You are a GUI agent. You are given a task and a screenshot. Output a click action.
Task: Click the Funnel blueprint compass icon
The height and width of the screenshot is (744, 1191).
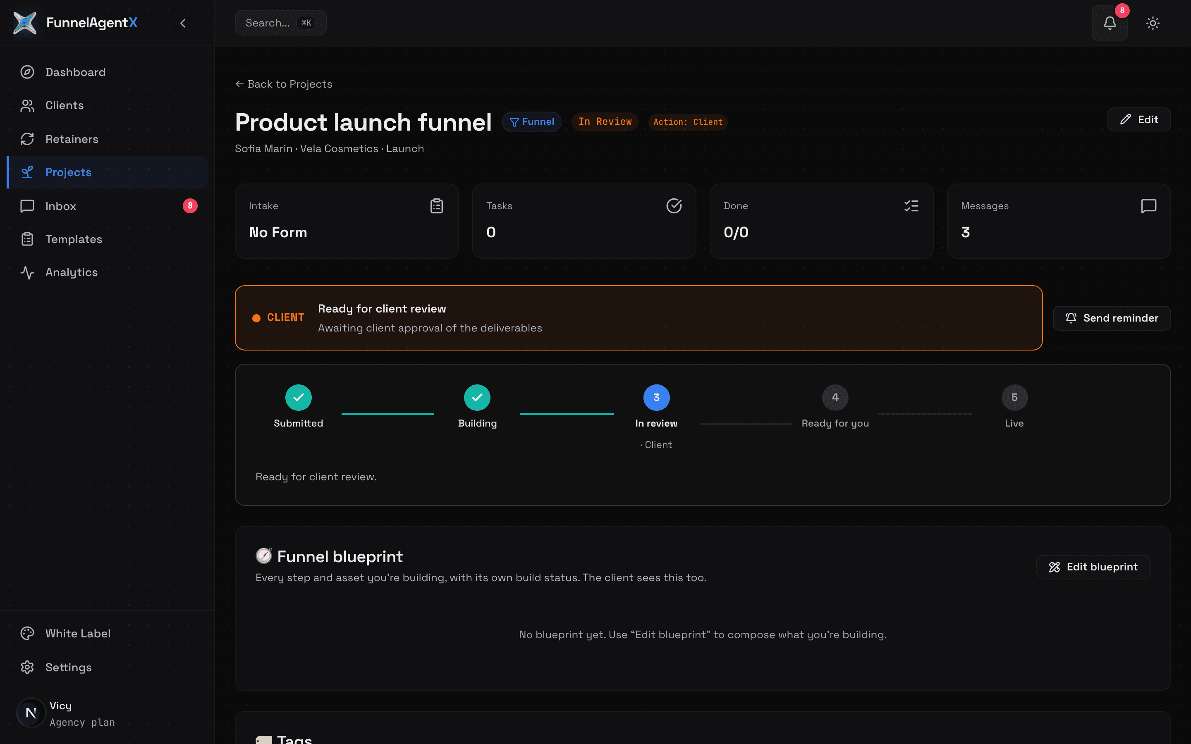pos(264,556)
